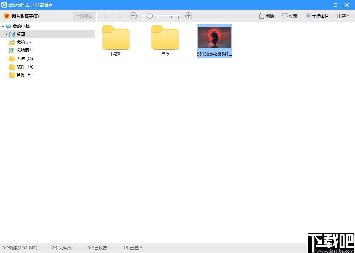
Task: Click the forward navigation arrow
Action: coord(118,16)
